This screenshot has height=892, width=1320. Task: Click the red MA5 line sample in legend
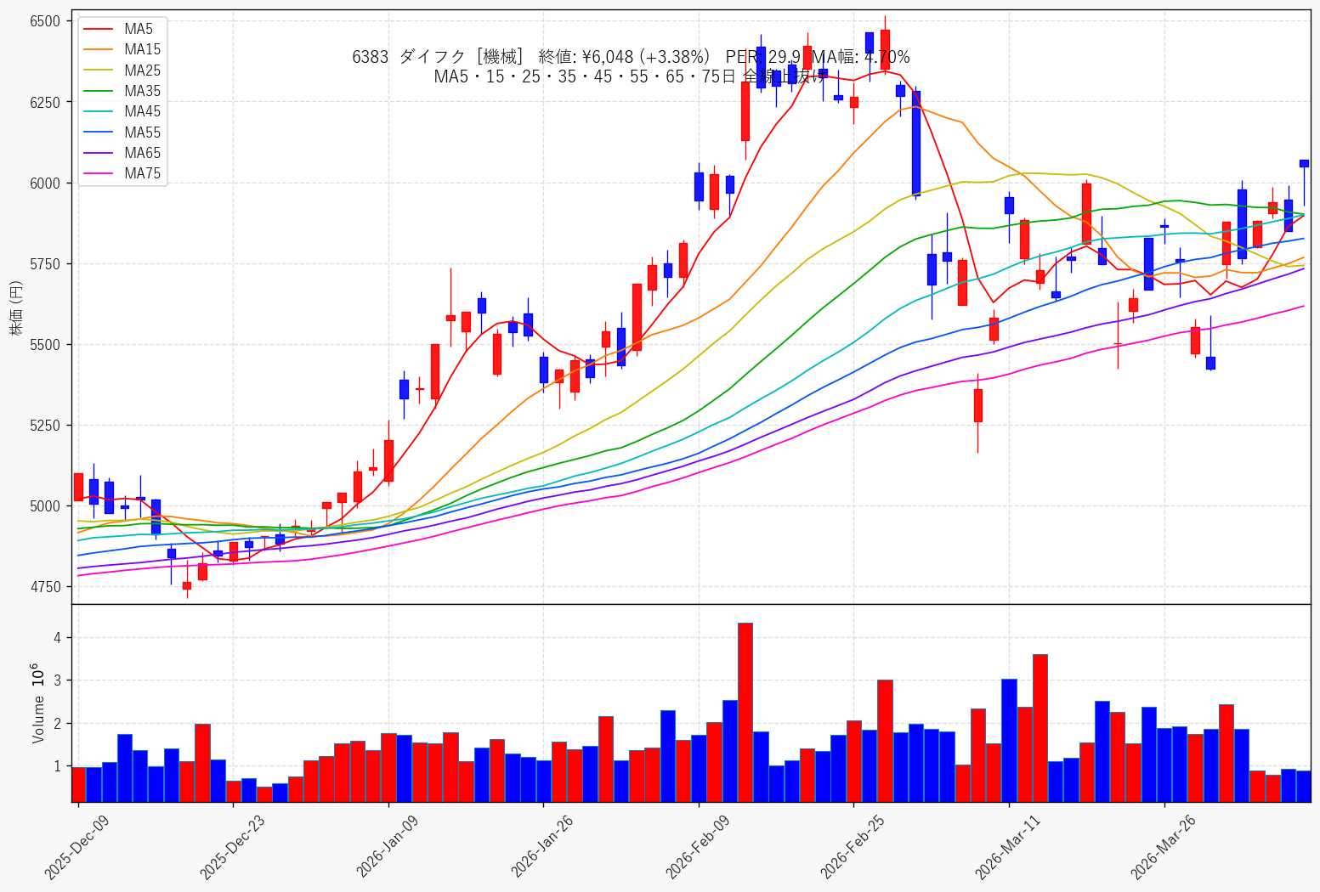(99, 30)
